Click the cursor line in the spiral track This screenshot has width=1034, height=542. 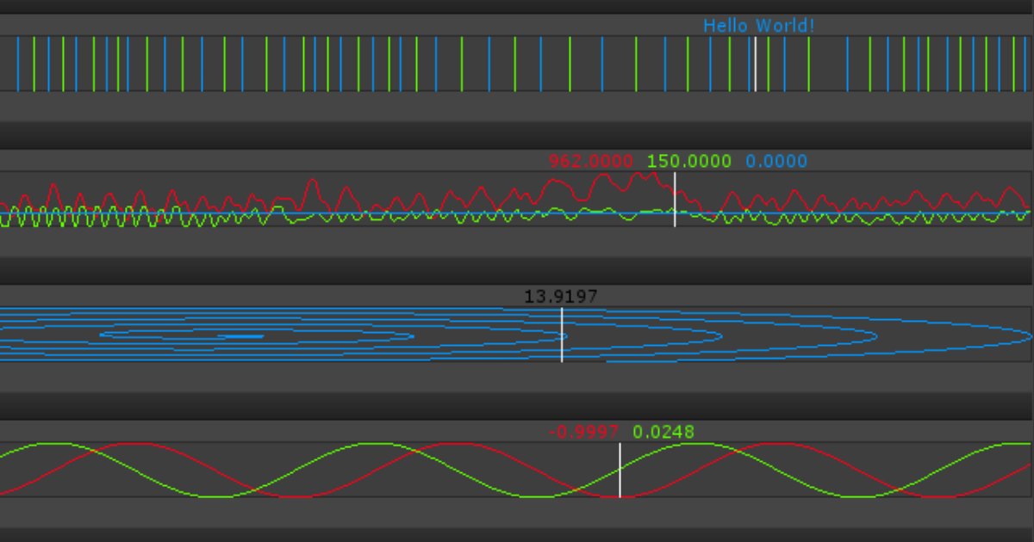click(x=561, y=336)
